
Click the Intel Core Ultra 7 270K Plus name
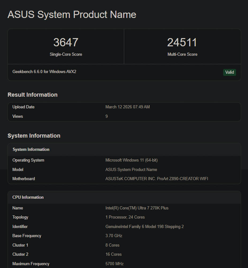[137, 208]
